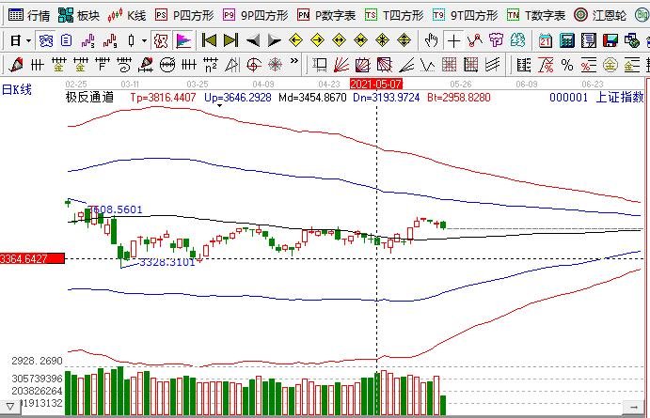Toggle the blue linked-windows icon
Viewport: 650px width, 418px height.
pos(45,40)
